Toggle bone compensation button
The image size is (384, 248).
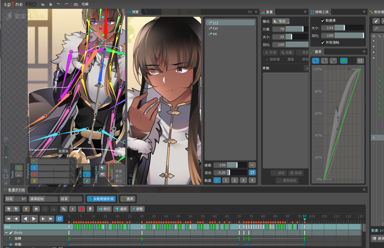(x=103, y=168)
